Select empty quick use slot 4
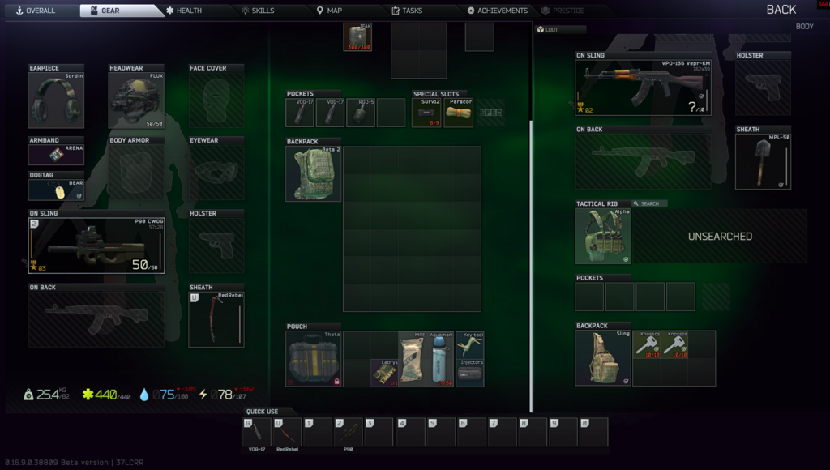830x470 pixels. click(410, 433)
